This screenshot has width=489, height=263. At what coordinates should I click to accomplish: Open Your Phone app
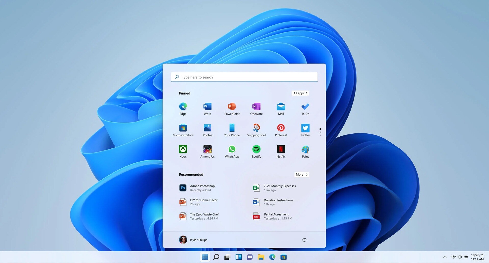[232, 130]
